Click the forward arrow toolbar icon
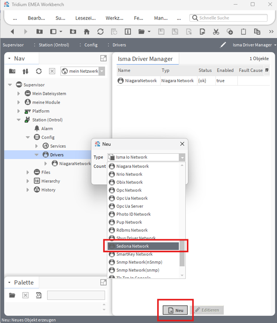 pyautogui.click(x=25, y=32)
